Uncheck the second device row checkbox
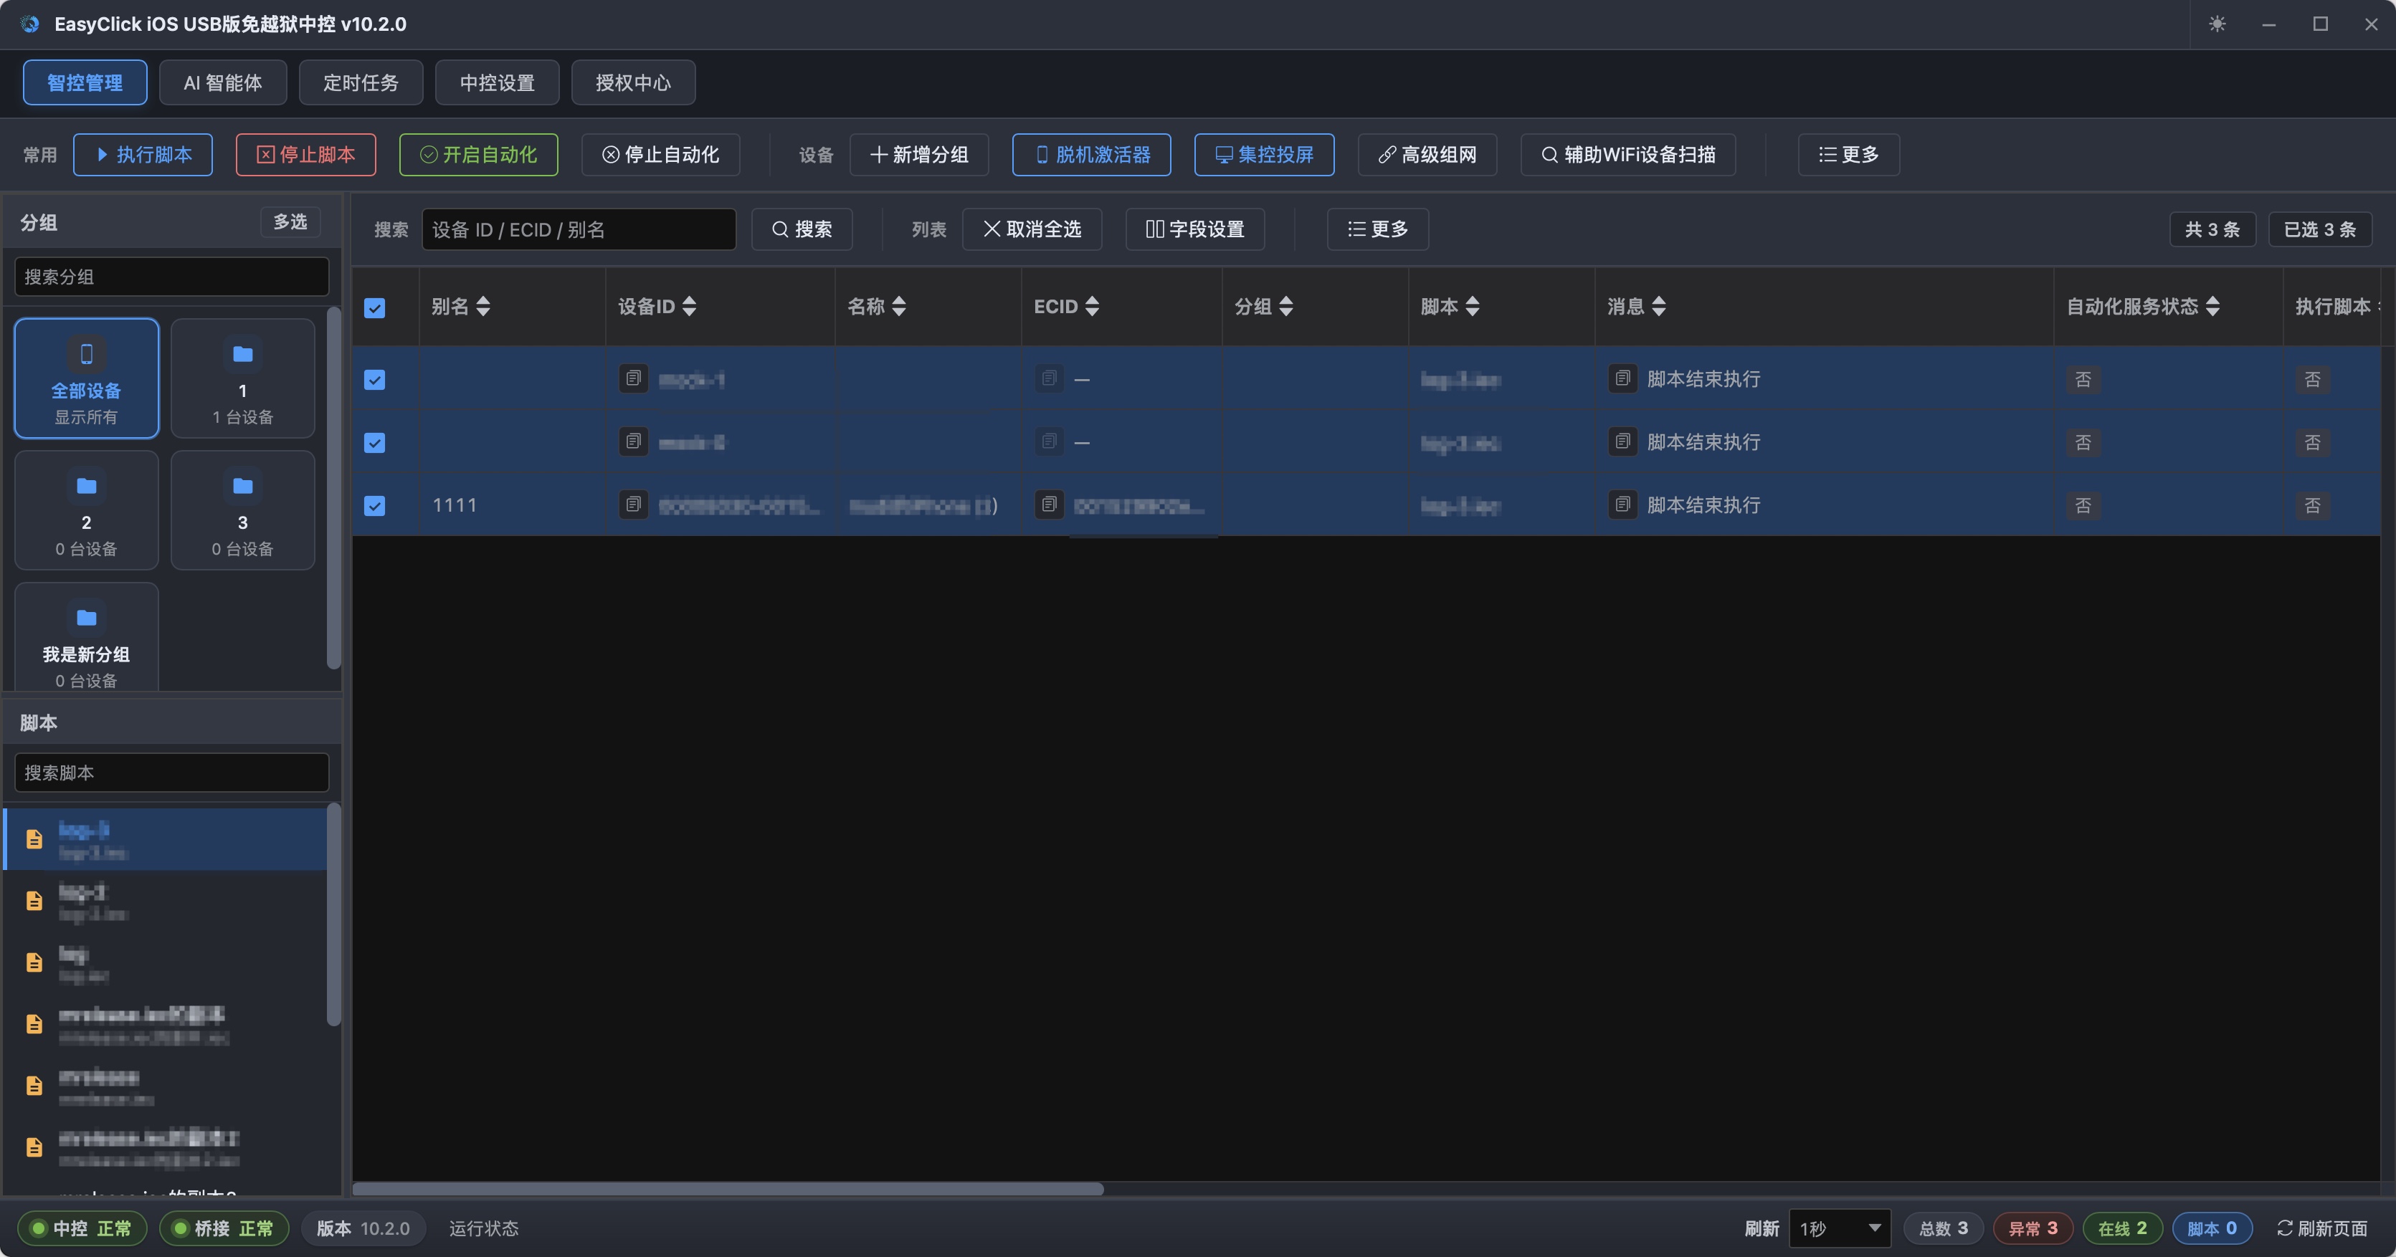Image resolution: width=2396 pixels, height=1257 pixels. tap(375, 443)
